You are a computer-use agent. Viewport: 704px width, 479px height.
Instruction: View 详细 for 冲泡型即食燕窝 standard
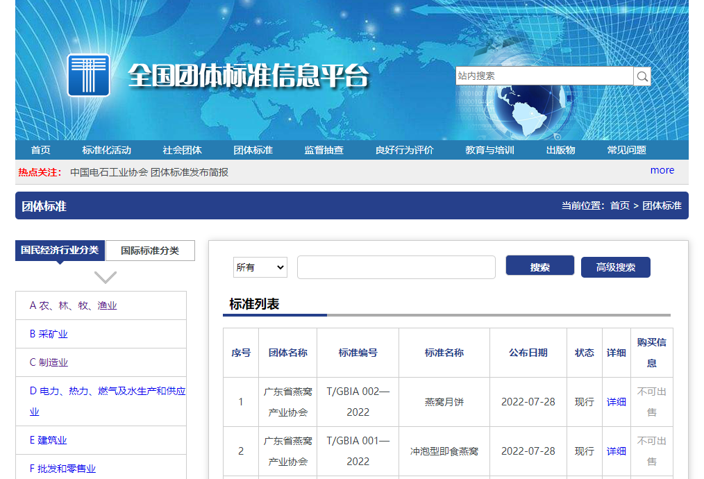coord(616,451)
